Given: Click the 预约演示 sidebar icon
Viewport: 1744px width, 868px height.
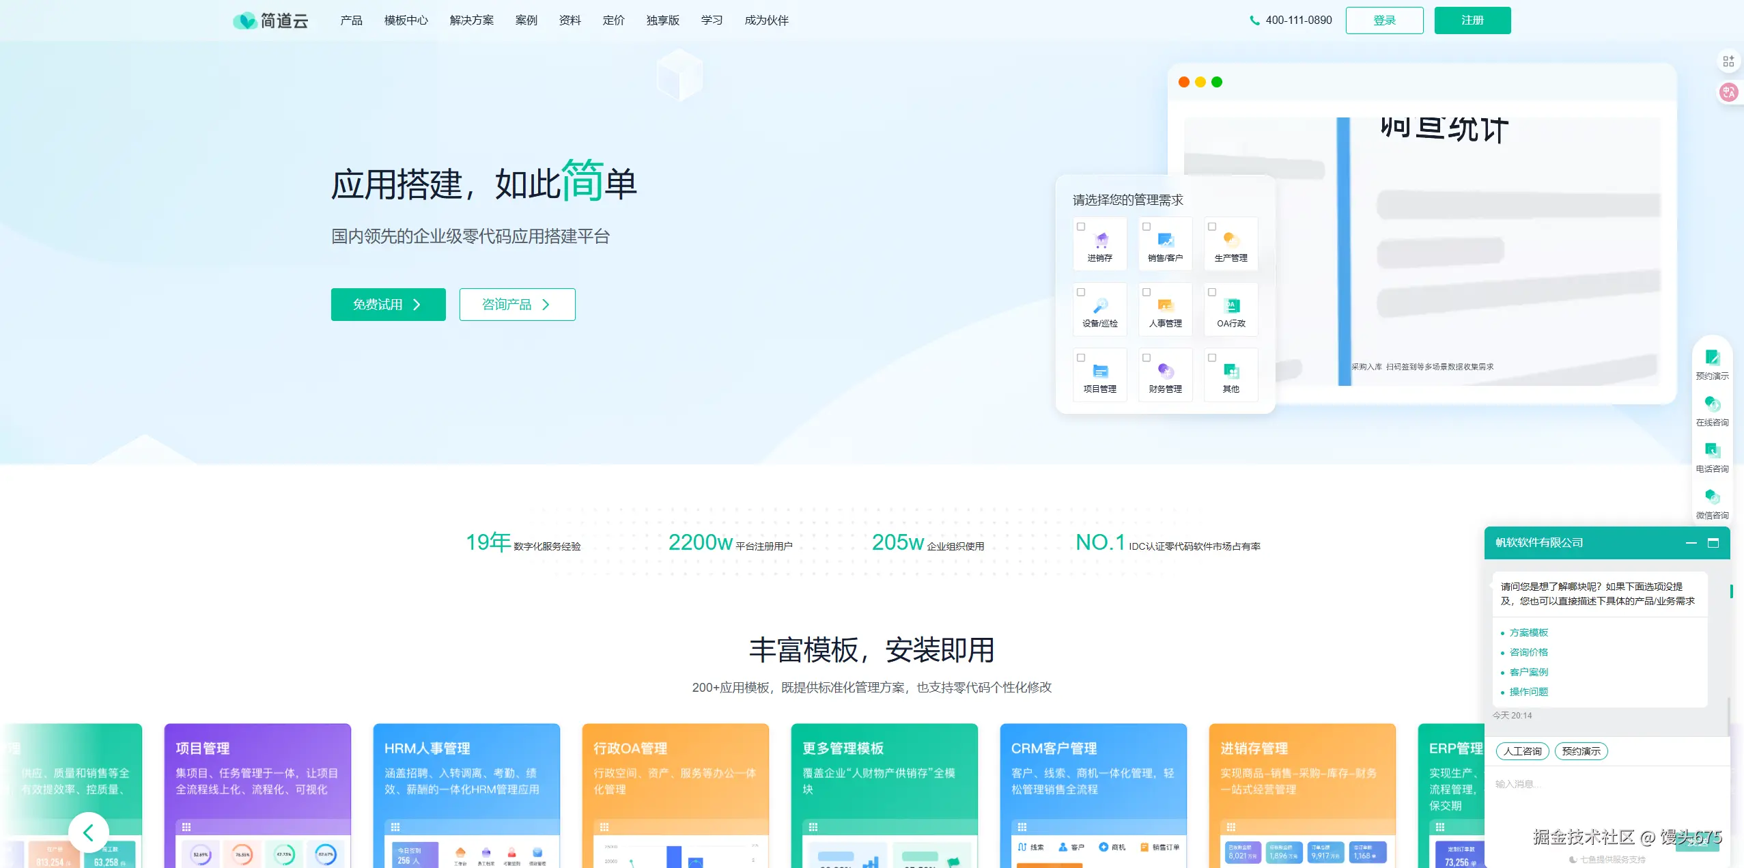Looking at the screenshot, I should click(1712, 359).
